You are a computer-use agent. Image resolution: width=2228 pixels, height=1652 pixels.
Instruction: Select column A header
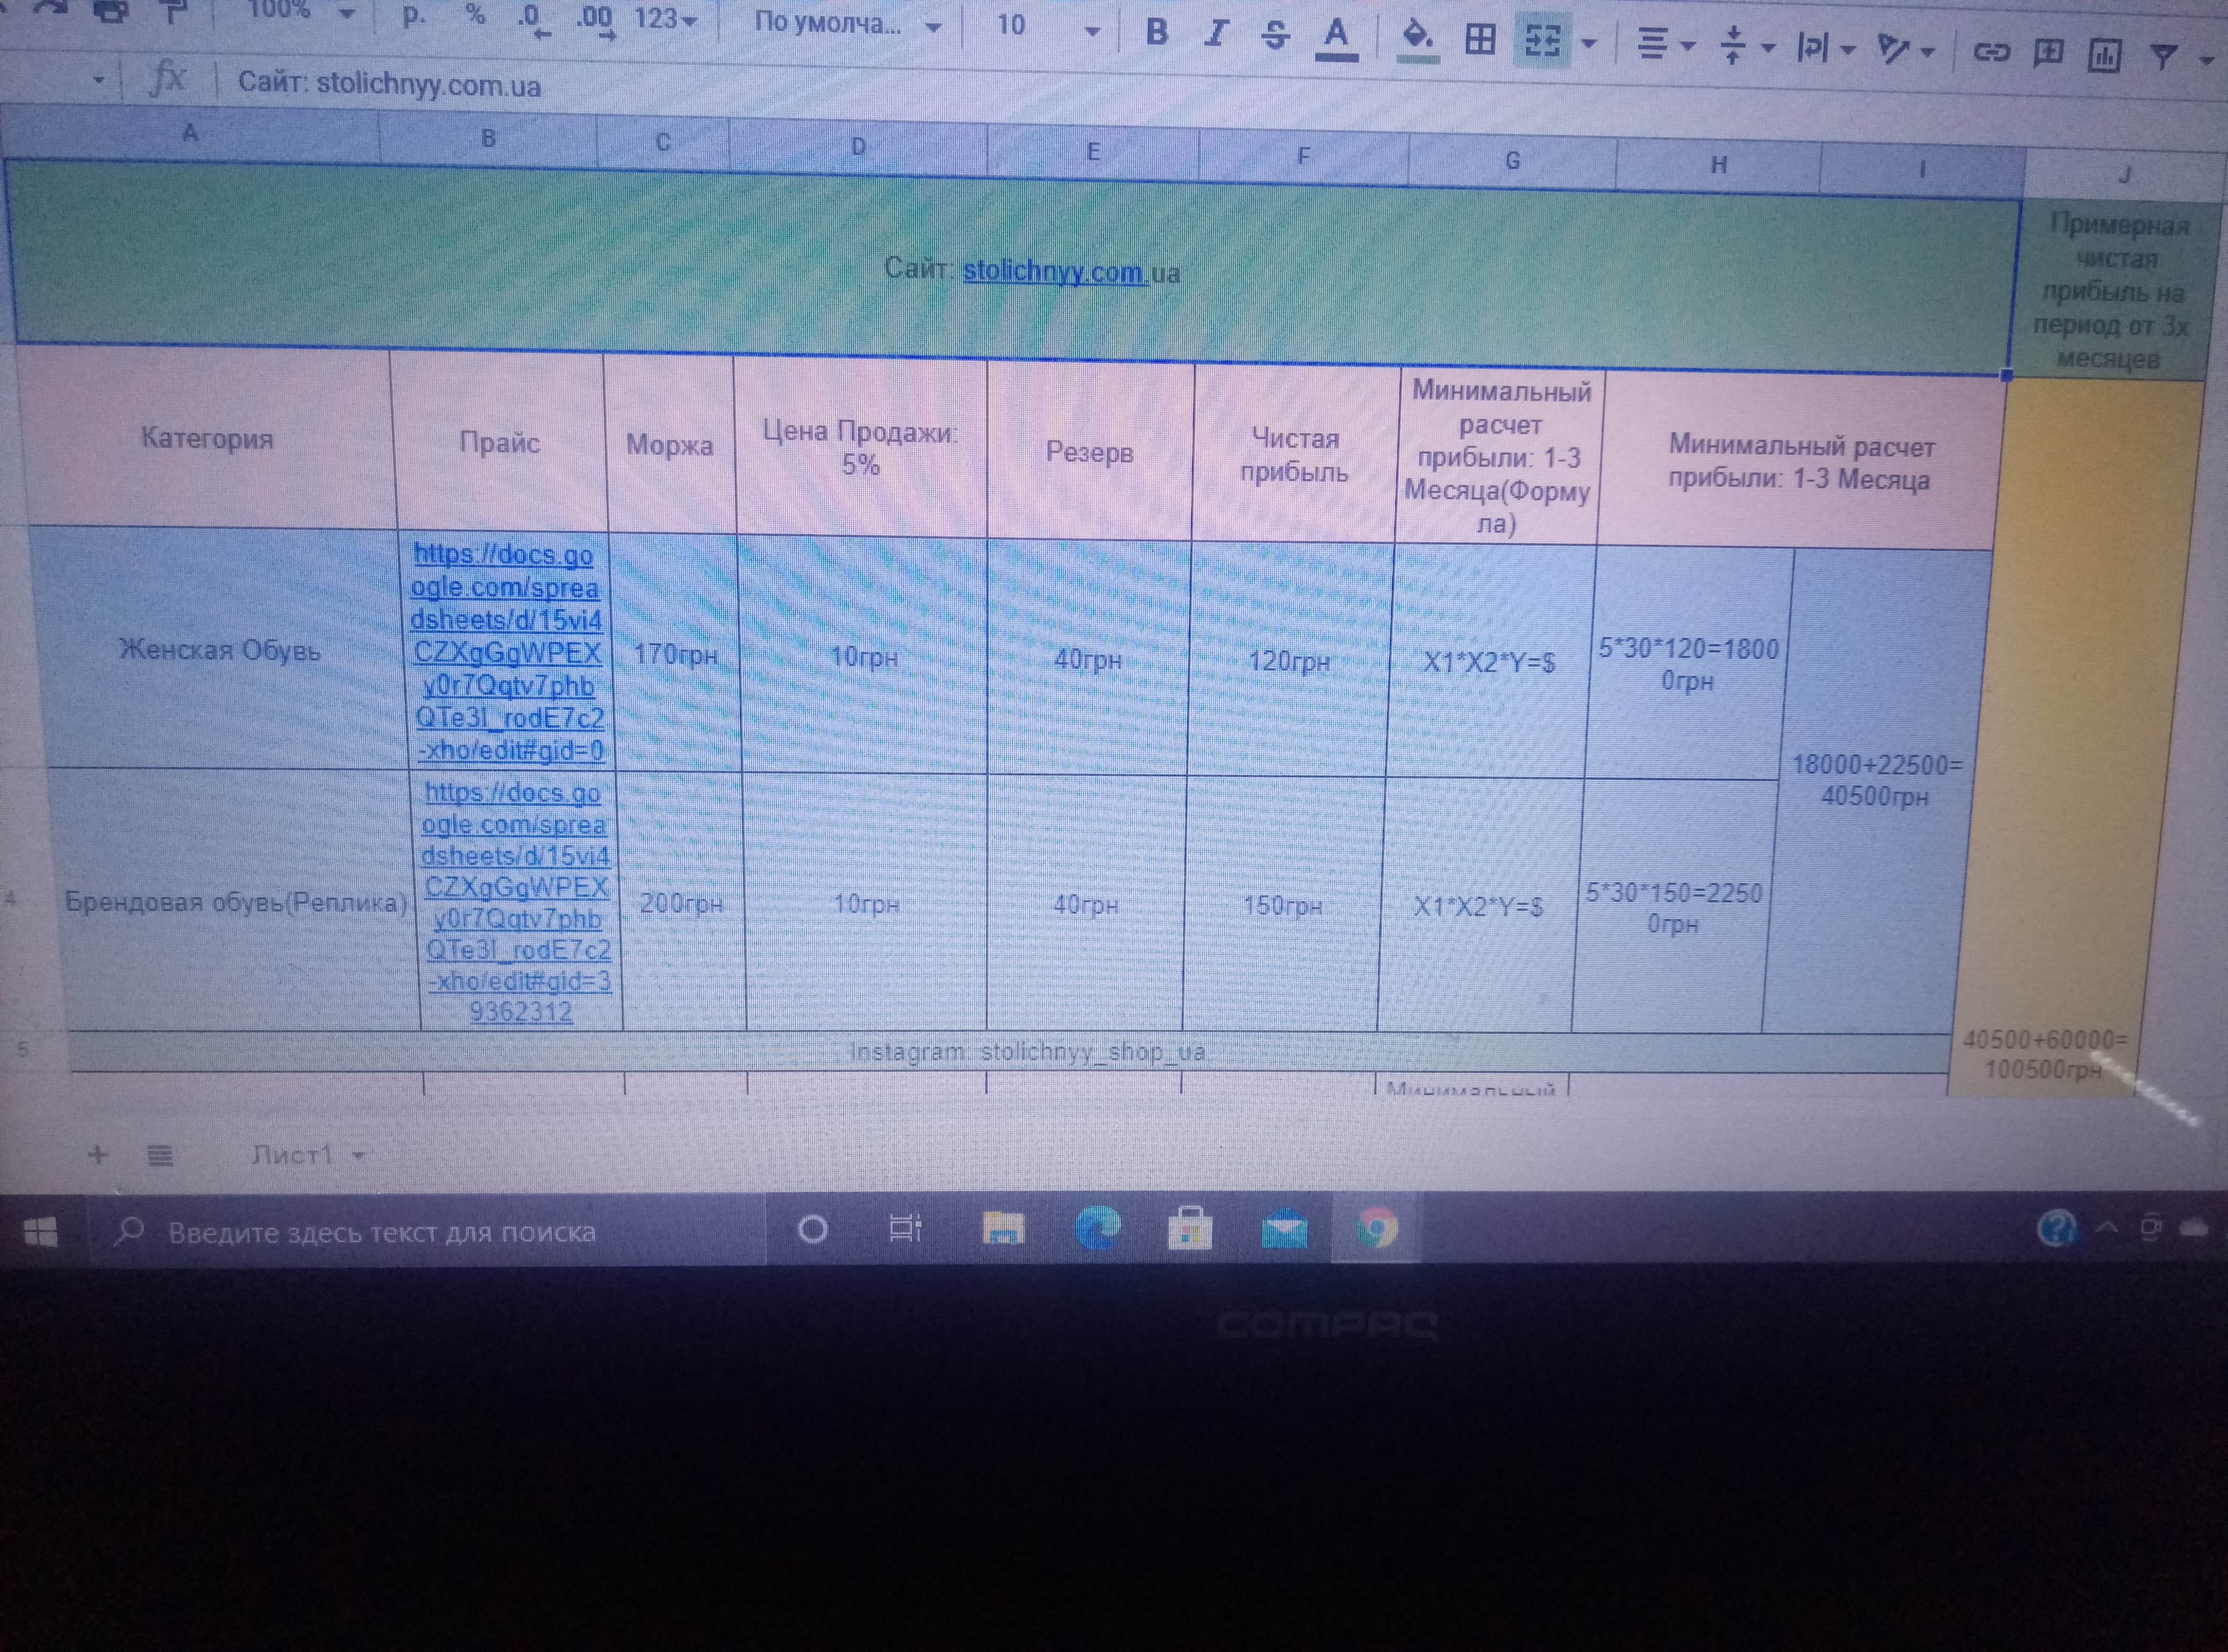point(190,132)
